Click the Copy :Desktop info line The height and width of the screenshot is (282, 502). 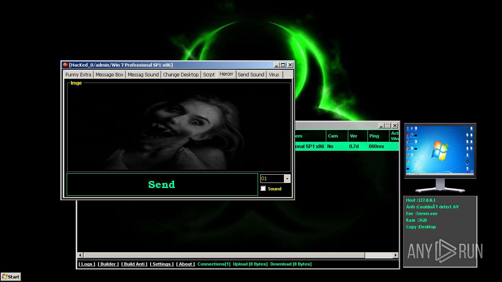[421, 227]
